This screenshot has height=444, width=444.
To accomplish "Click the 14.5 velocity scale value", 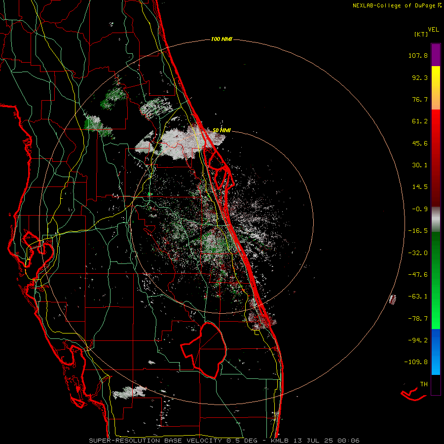I will [420, 187].
